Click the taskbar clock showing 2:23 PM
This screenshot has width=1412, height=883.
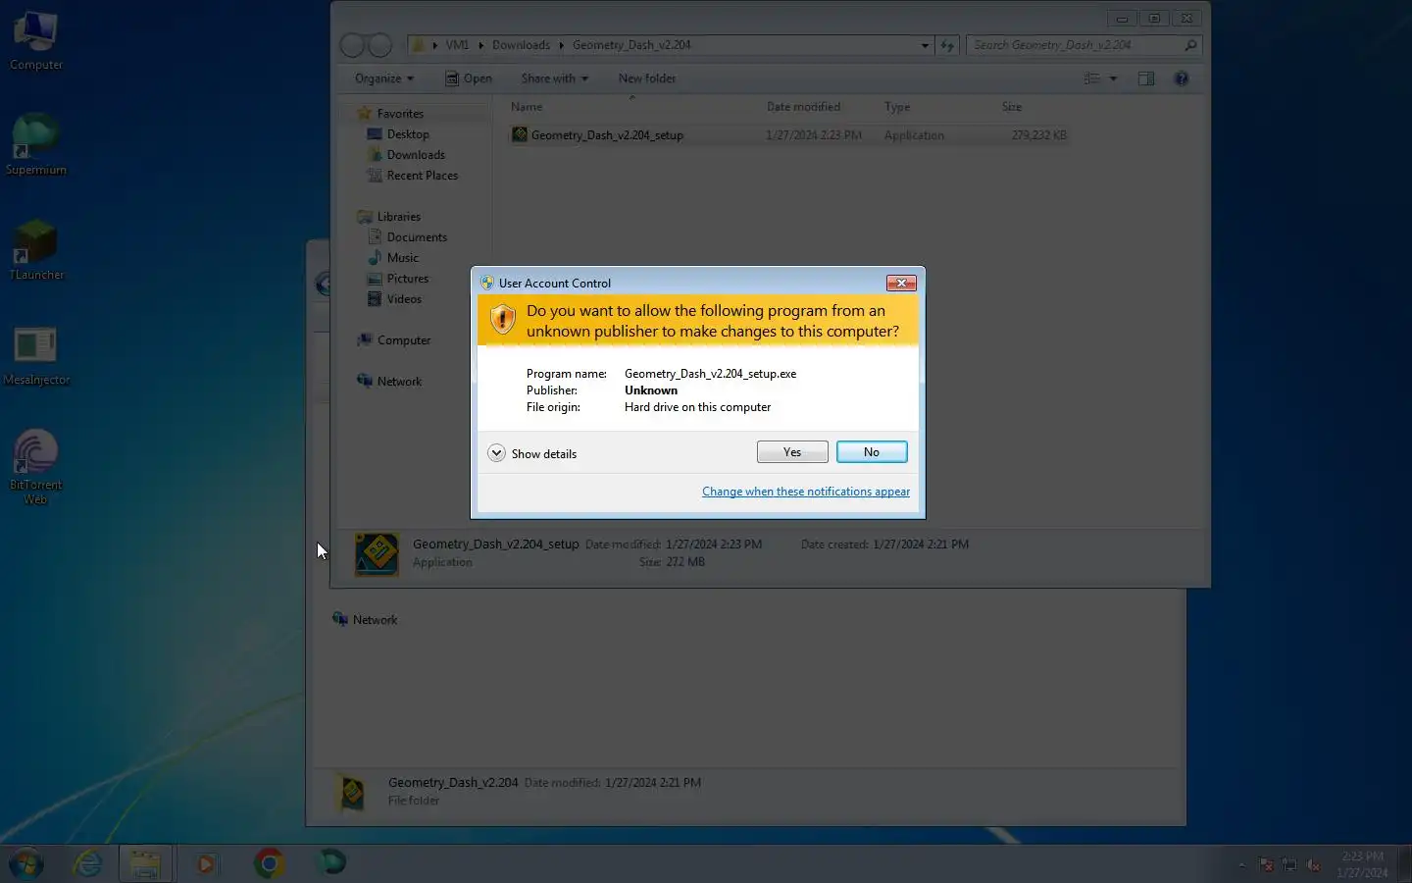(x=1362, y=864)
